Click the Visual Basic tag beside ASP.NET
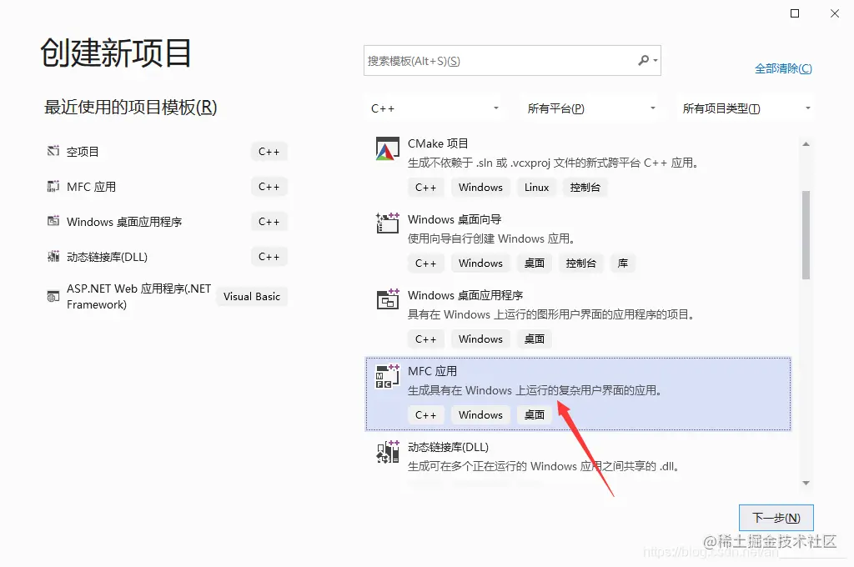 252,296
